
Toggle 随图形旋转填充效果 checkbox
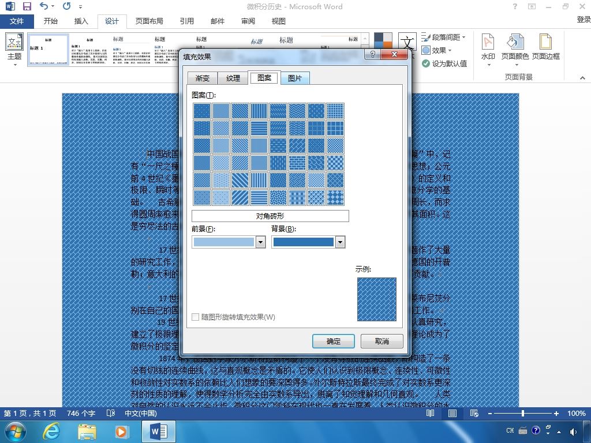click(195, 317)
